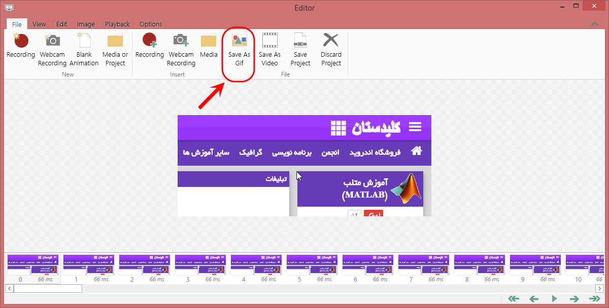Image resolution: width=609 pixels, height=308 pixels.
Task: Select frame 8 thumbnail
Action: (x=480, y=268)
